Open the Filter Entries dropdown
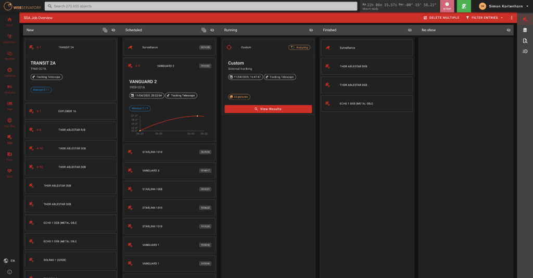This screenshot has width=533, height=278. (484, 18)
